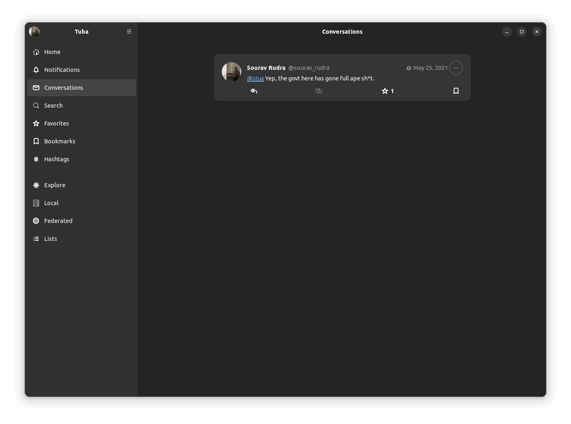
Task: Browse Hashtags from the sidebar
Action: (57, 159)
